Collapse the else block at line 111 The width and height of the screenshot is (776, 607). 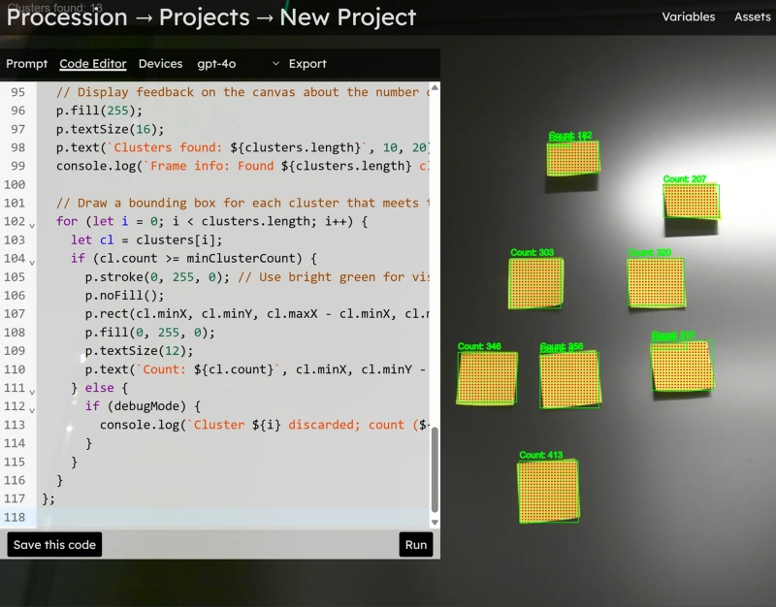32,390
